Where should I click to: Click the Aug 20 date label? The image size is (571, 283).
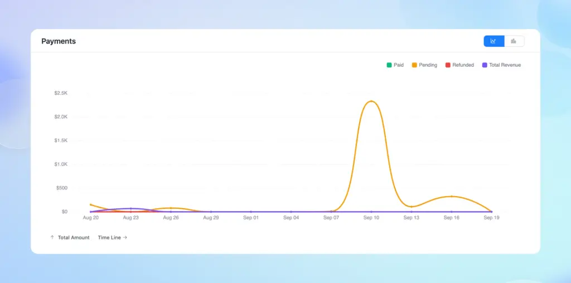(x=91, y=218)
